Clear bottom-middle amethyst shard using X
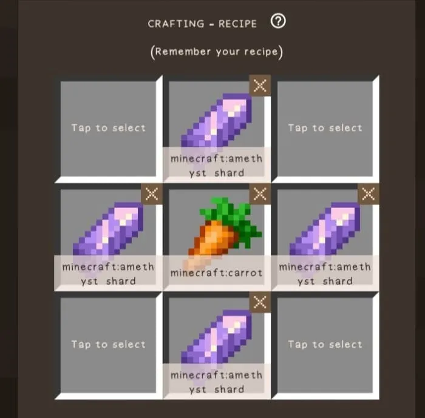 click(x=260, y=302)
